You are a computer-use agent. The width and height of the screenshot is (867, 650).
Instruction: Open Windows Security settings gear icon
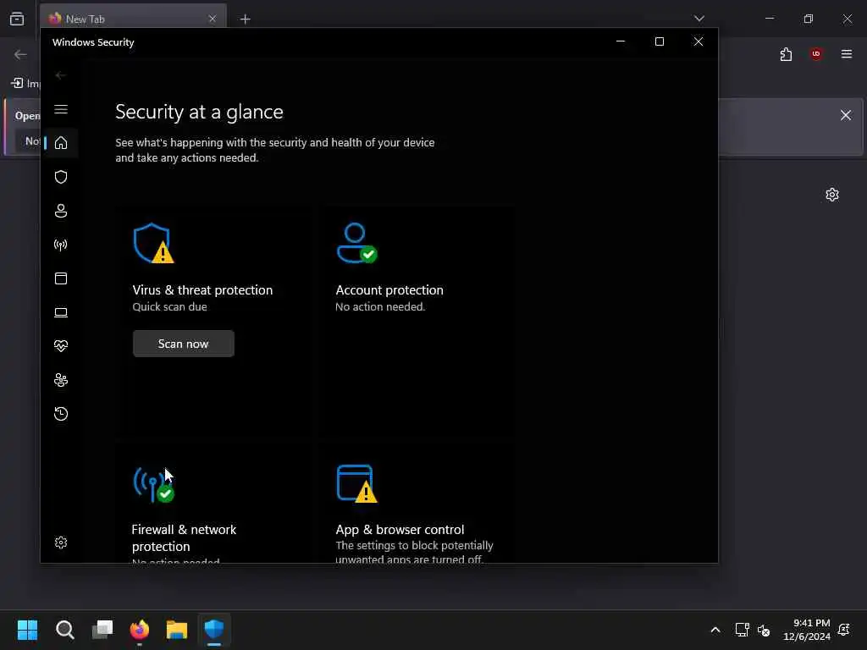pyautogui.click(x=61, y=543)
